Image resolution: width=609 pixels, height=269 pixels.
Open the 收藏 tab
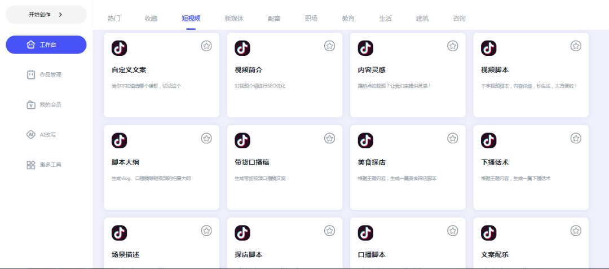[151, 18]
